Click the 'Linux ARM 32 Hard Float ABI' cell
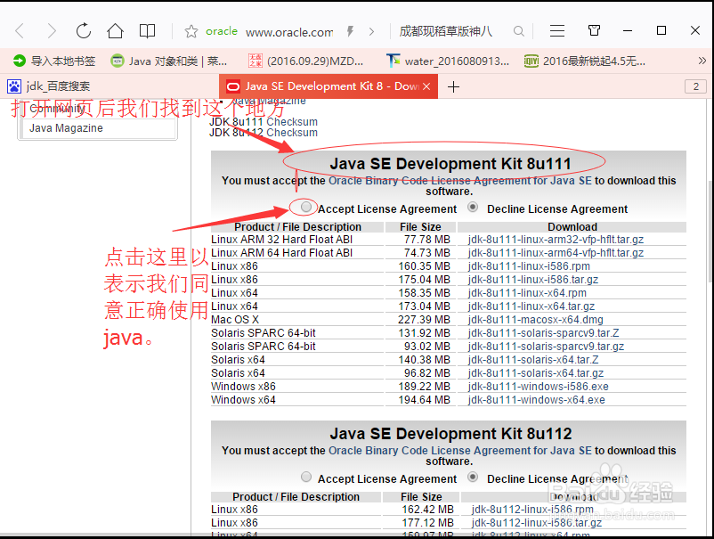 coord(281,240)
